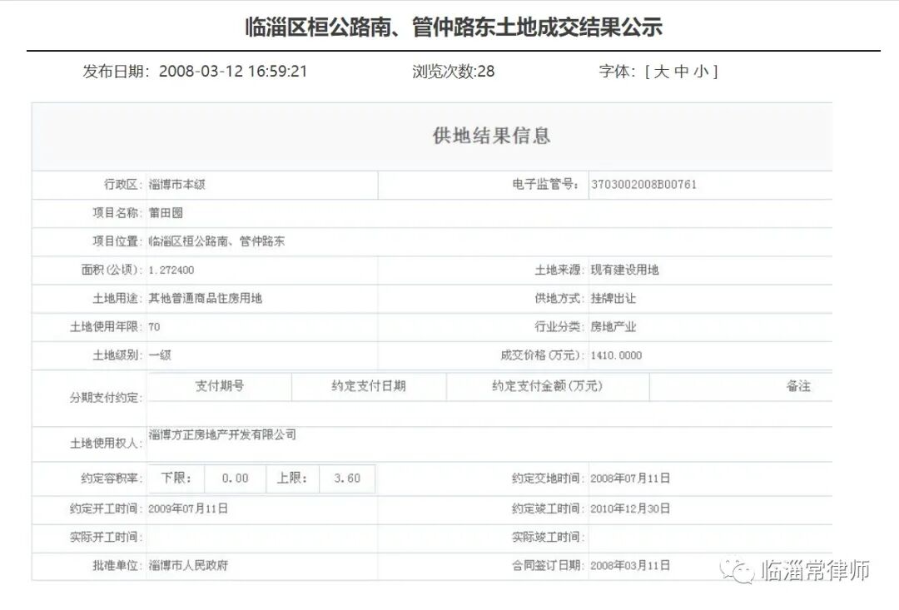The width and height of the screenshot is (899, 610).
Task: Select agreed completion date 2010年12月30日
Action: click(x=630, y=508)
